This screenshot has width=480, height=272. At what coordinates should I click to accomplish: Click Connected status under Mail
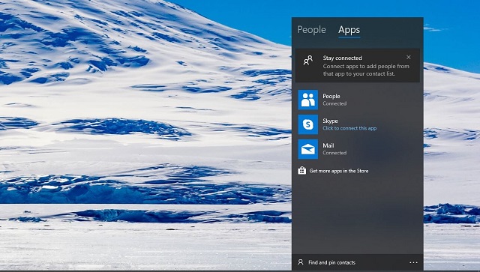pyautogui.click(x=334, y=153)
